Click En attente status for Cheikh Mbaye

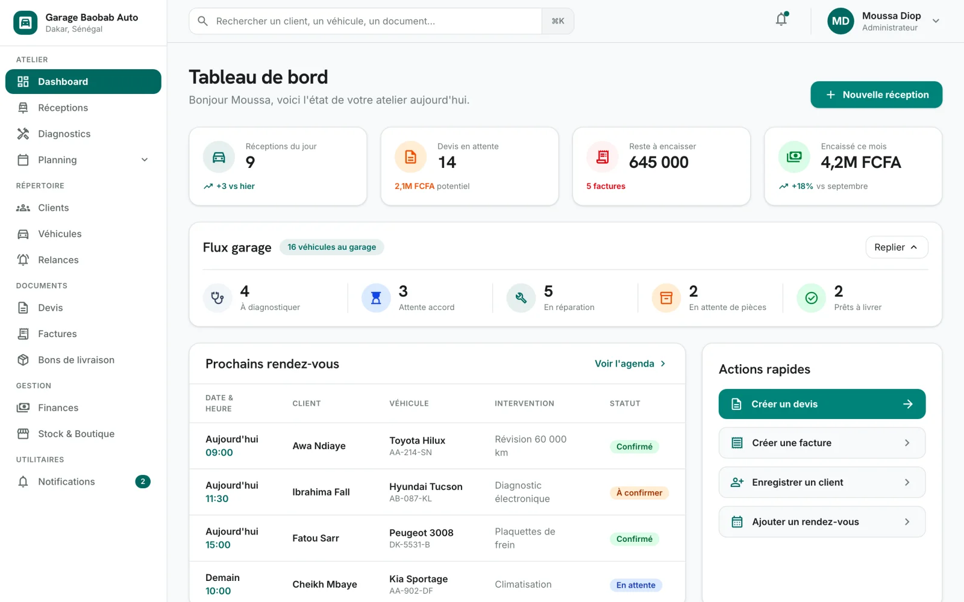click(x=636, y=585)
